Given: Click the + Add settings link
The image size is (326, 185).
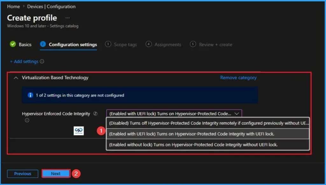Looking at the screenshot, I should pos(24,62).
